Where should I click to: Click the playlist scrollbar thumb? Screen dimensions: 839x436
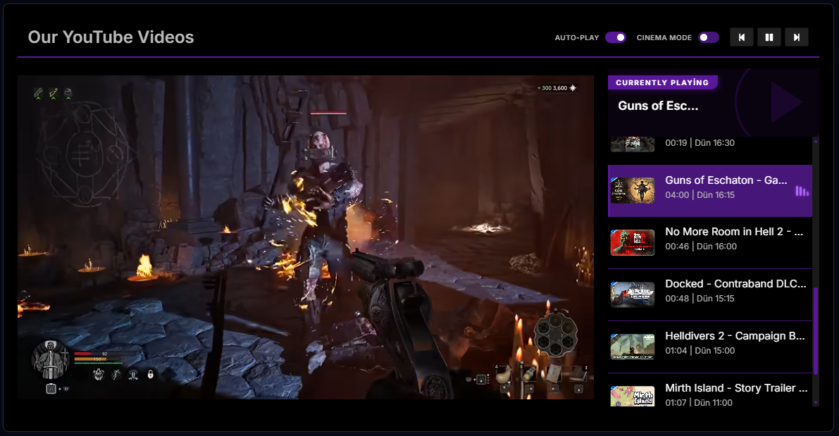(816, 330)
